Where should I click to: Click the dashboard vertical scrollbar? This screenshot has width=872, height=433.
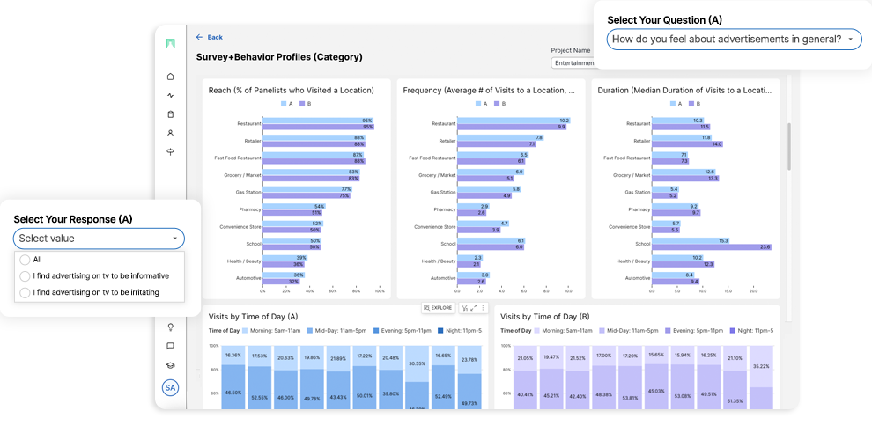click(x=788, y=146)
